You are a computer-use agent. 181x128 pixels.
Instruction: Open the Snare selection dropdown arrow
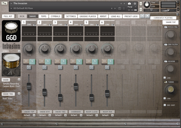pos(19,80)
